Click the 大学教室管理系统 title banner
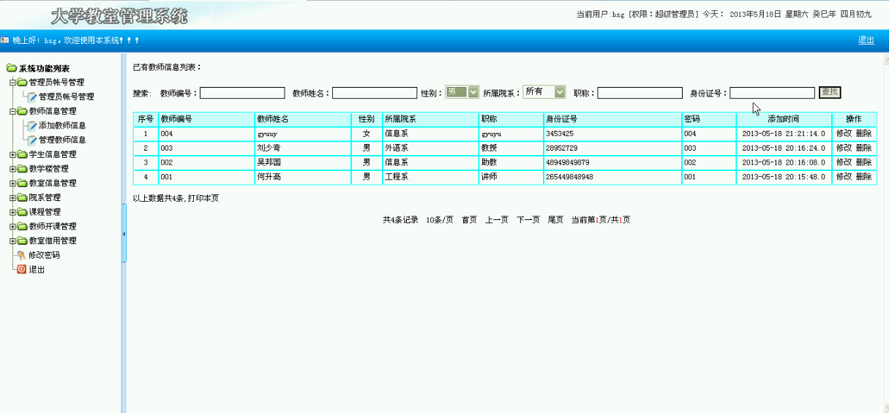Viewport: 889px width, 413px height. click(x=119, y=15)
